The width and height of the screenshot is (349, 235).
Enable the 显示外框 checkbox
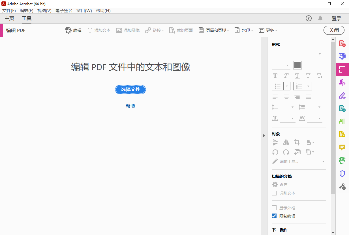[x=274, y=208]
